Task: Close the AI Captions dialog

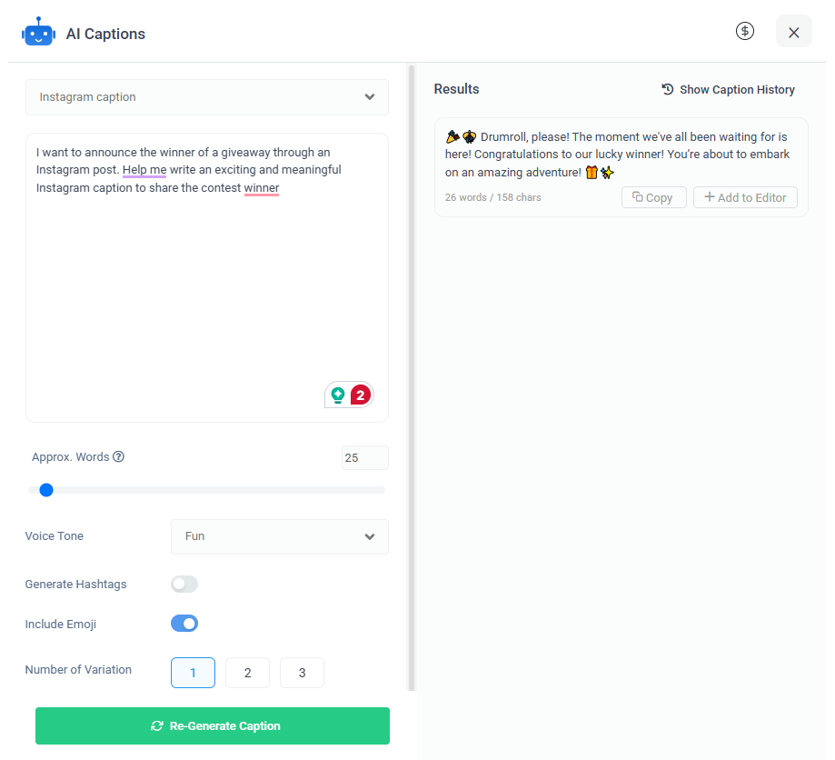Action: 793,32
